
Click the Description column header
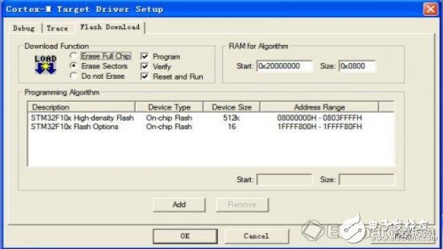coord(82,107)
